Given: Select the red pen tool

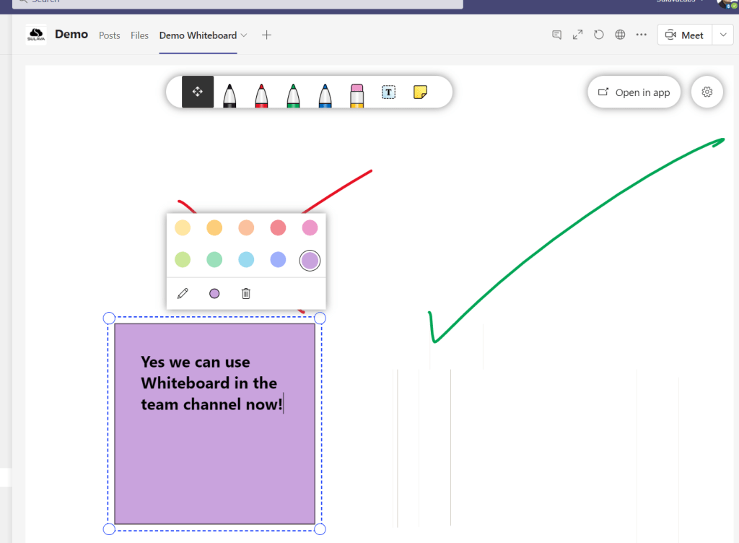Looking at the screenshot, I should coord(261,92).
